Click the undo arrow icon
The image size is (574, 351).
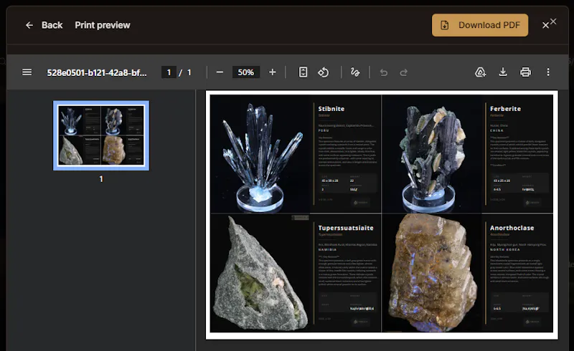[384, 72]
